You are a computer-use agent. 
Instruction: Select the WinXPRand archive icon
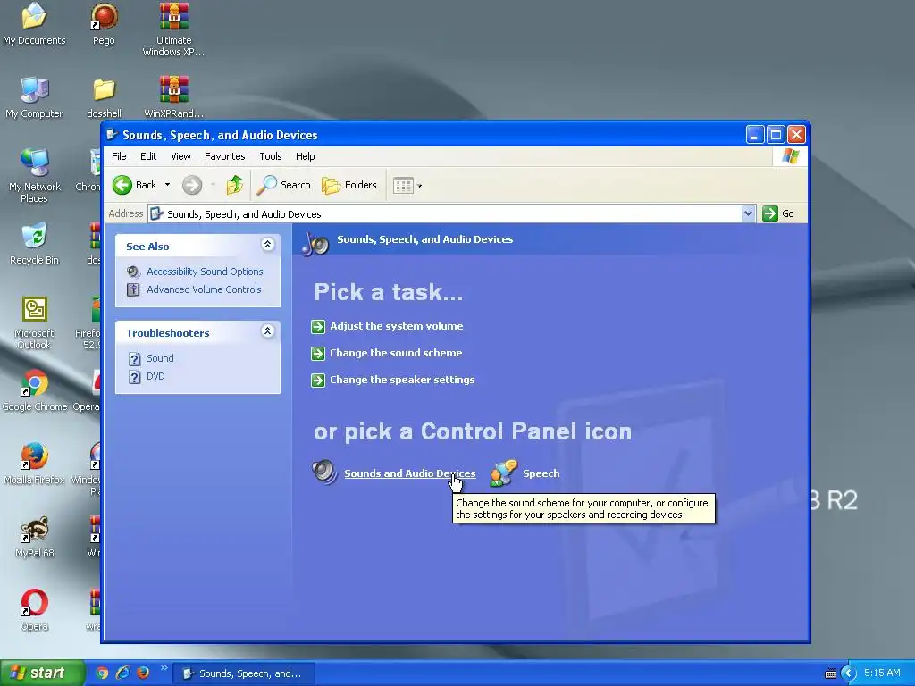(x=173, y=97)
